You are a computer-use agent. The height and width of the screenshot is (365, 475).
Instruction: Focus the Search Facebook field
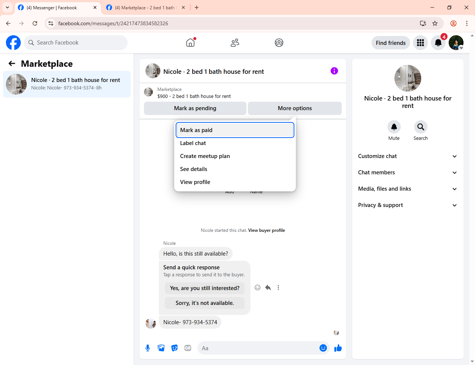tap(76, 43)
